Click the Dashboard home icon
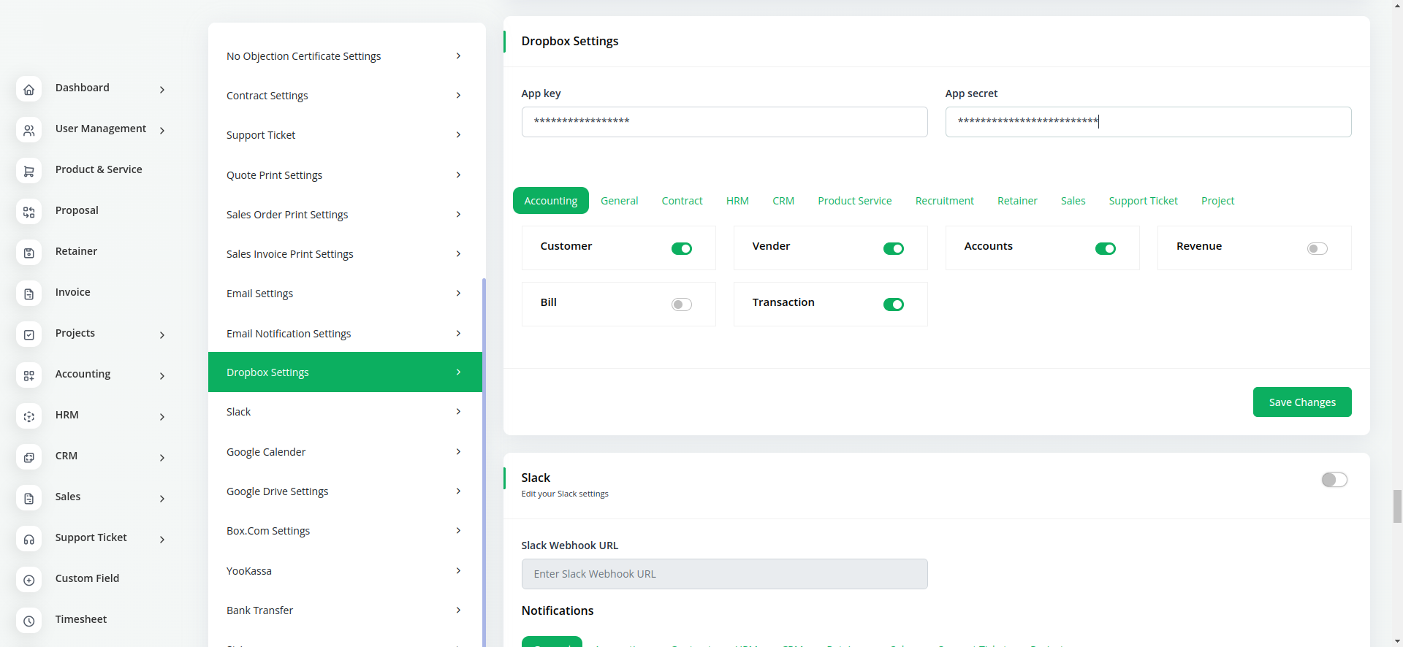Screen dimensions: 1403x647 coord(28,89)
